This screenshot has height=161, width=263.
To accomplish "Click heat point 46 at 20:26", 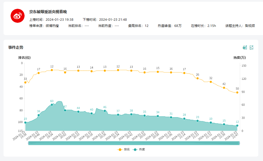I will click(105, 111).
